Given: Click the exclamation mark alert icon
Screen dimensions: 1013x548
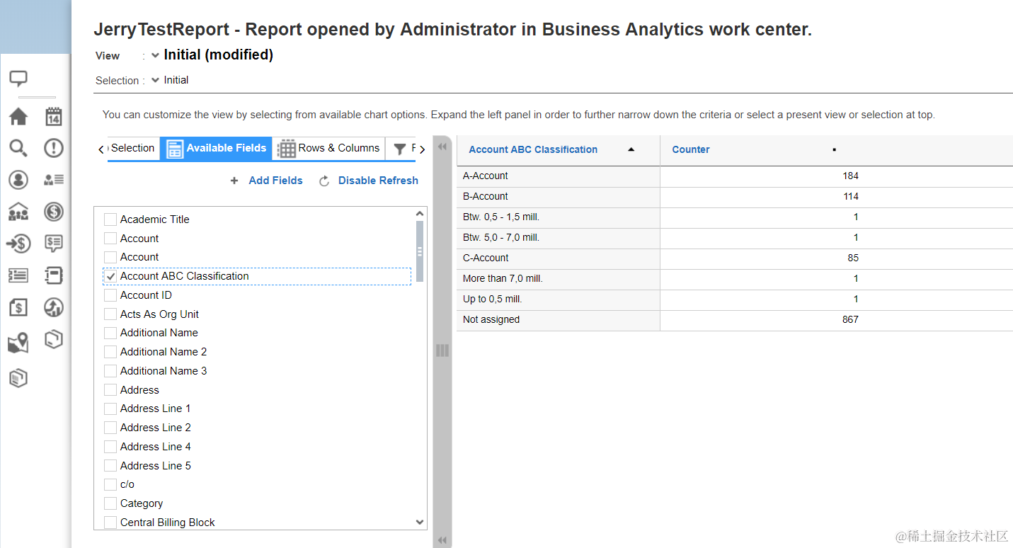Looking at the screenshot, I should click(x=54, y=148).
